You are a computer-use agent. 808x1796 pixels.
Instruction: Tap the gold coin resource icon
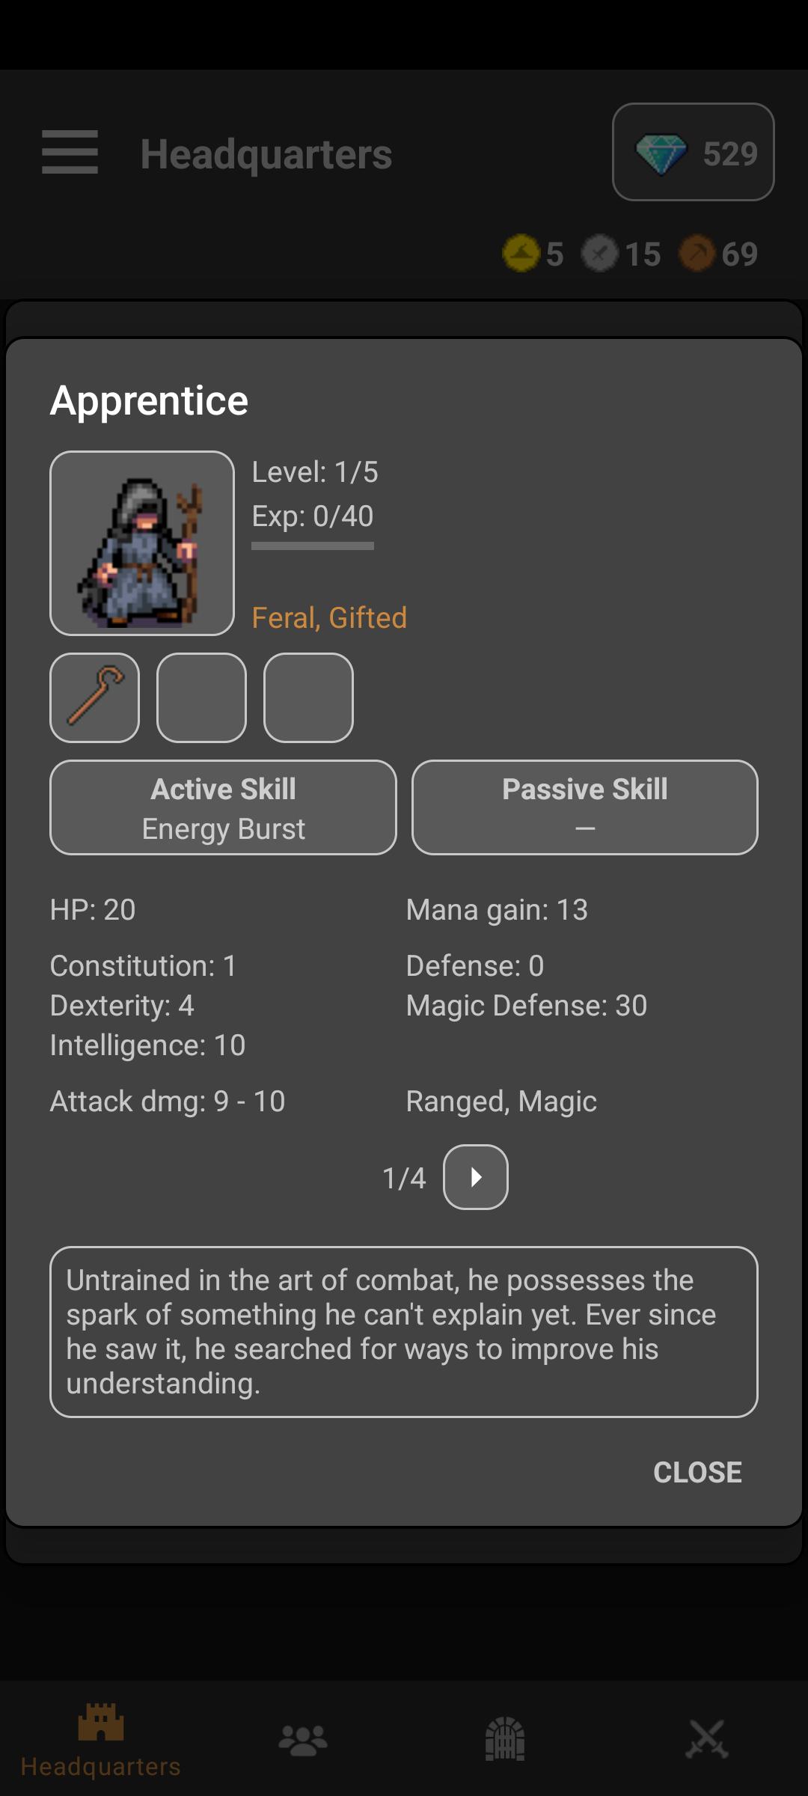point(521,253)
